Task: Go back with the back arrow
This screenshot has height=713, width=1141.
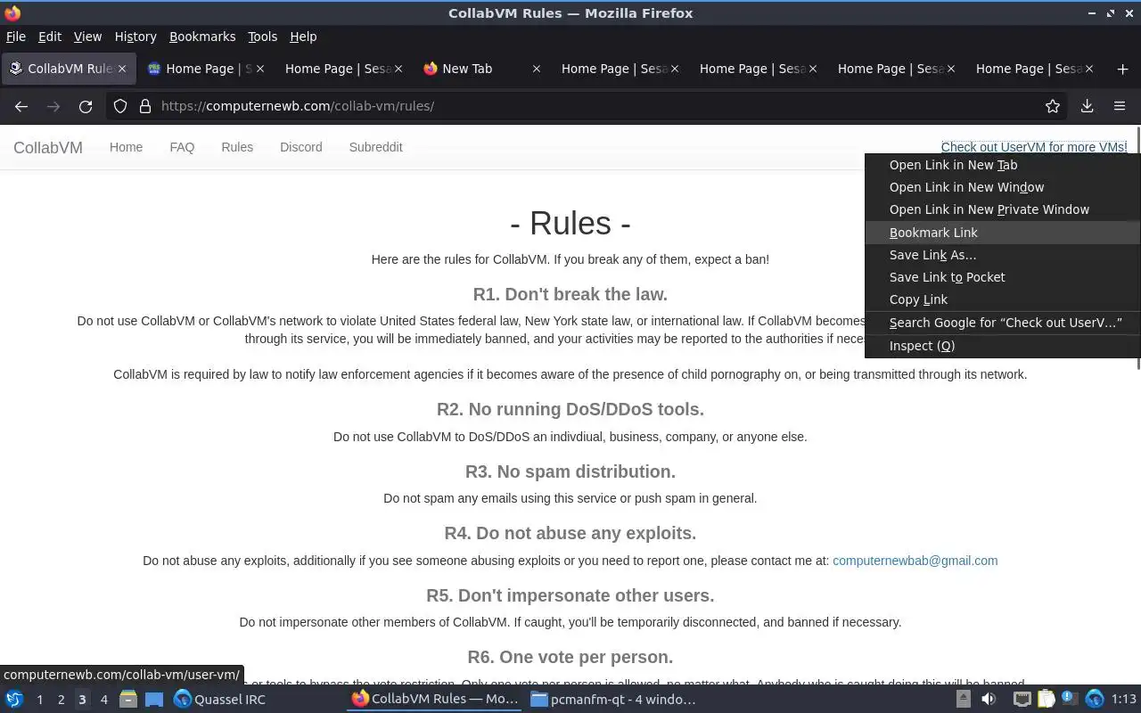Action: point(21,106)
